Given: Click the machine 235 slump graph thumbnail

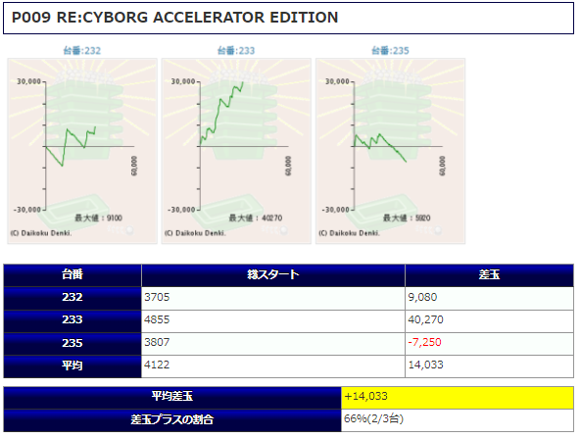Looking at the screenshot, I should point(391,151).
